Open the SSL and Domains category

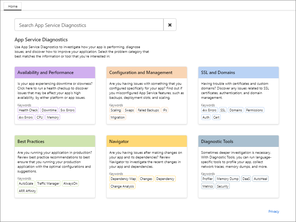(238, 72)
